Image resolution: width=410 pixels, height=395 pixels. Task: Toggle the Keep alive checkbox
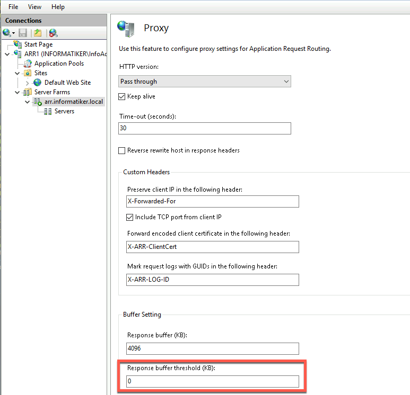(x=122, y=96)
